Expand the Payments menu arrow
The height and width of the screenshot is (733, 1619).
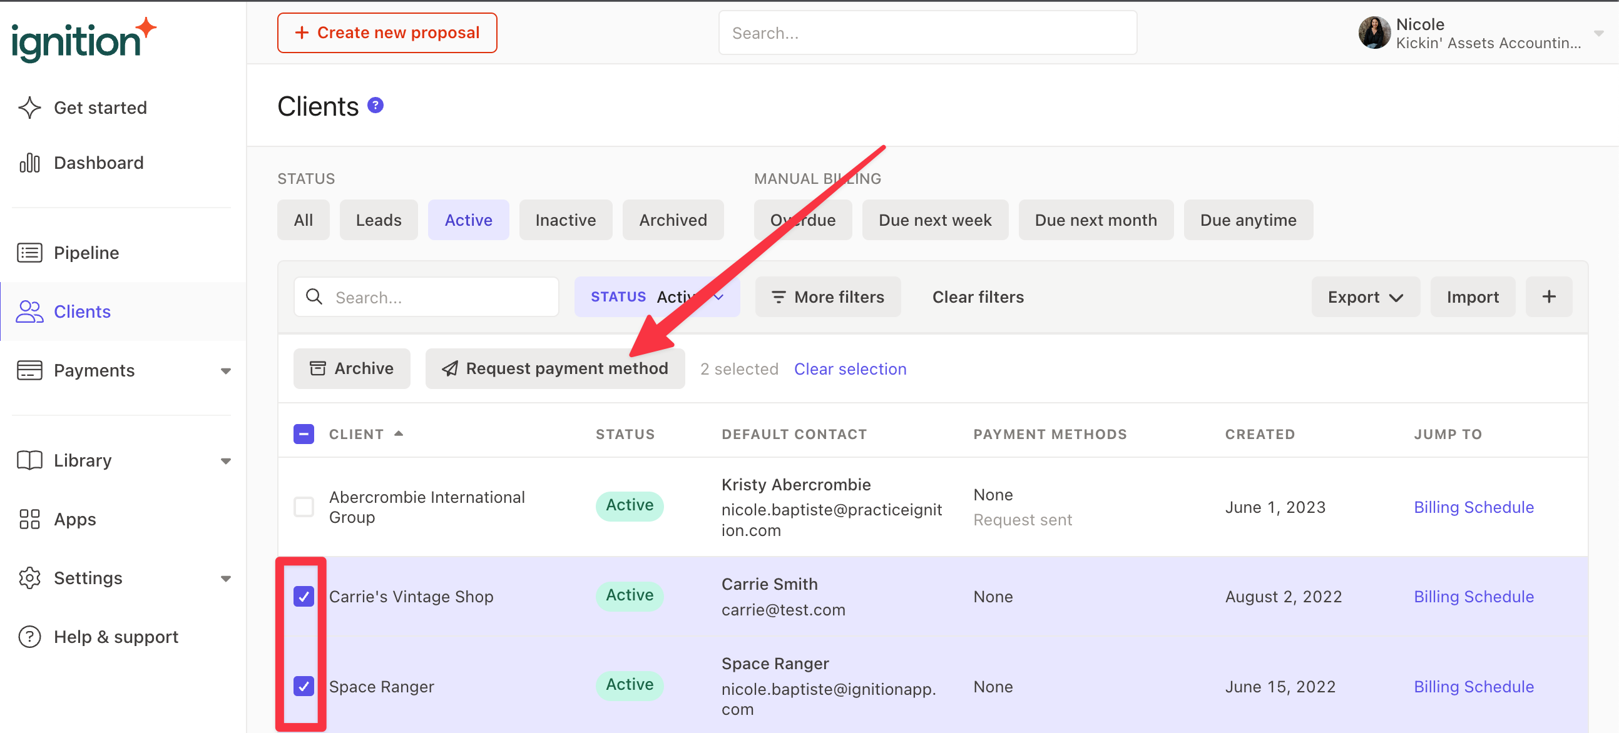(226, 372)
